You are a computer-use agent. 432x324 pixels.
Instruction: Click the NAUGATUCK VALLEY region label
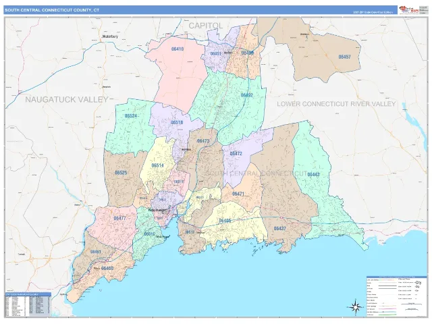click(67, 99)
